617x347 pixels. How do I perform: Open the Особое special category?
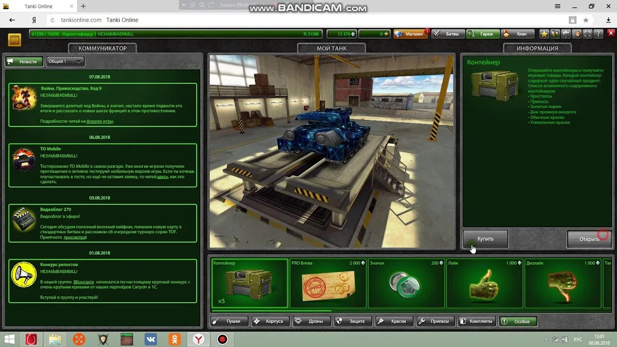click(518, 321)
